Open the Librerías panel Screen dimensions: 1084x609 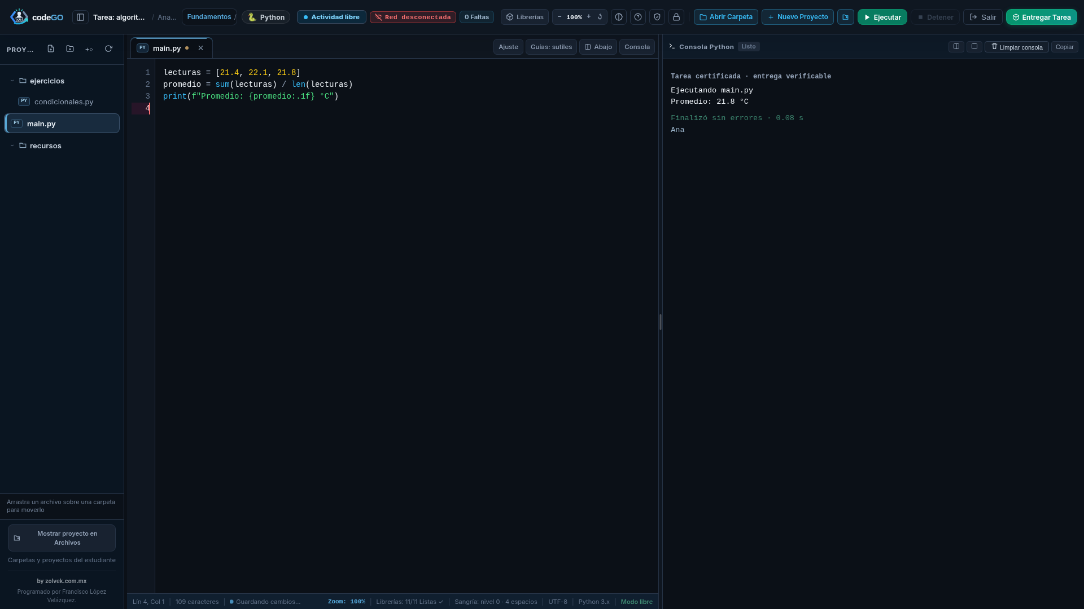[x=524, y=17]
